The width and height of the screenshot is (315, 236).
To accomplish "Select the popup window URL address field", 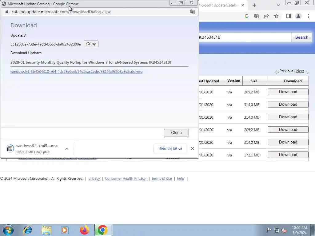I will point(61,12).
